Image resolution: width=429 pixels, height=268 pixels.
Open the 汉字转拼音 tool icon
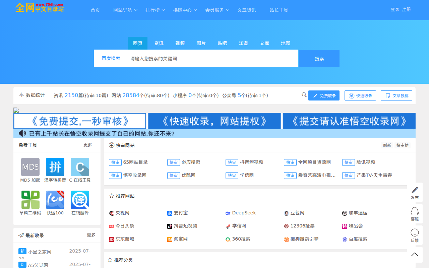[55, 167]
